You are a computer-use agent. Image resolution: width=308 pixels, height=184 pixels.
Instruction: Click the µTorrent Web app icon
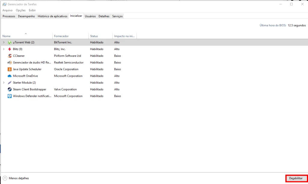tap(9, 42)
